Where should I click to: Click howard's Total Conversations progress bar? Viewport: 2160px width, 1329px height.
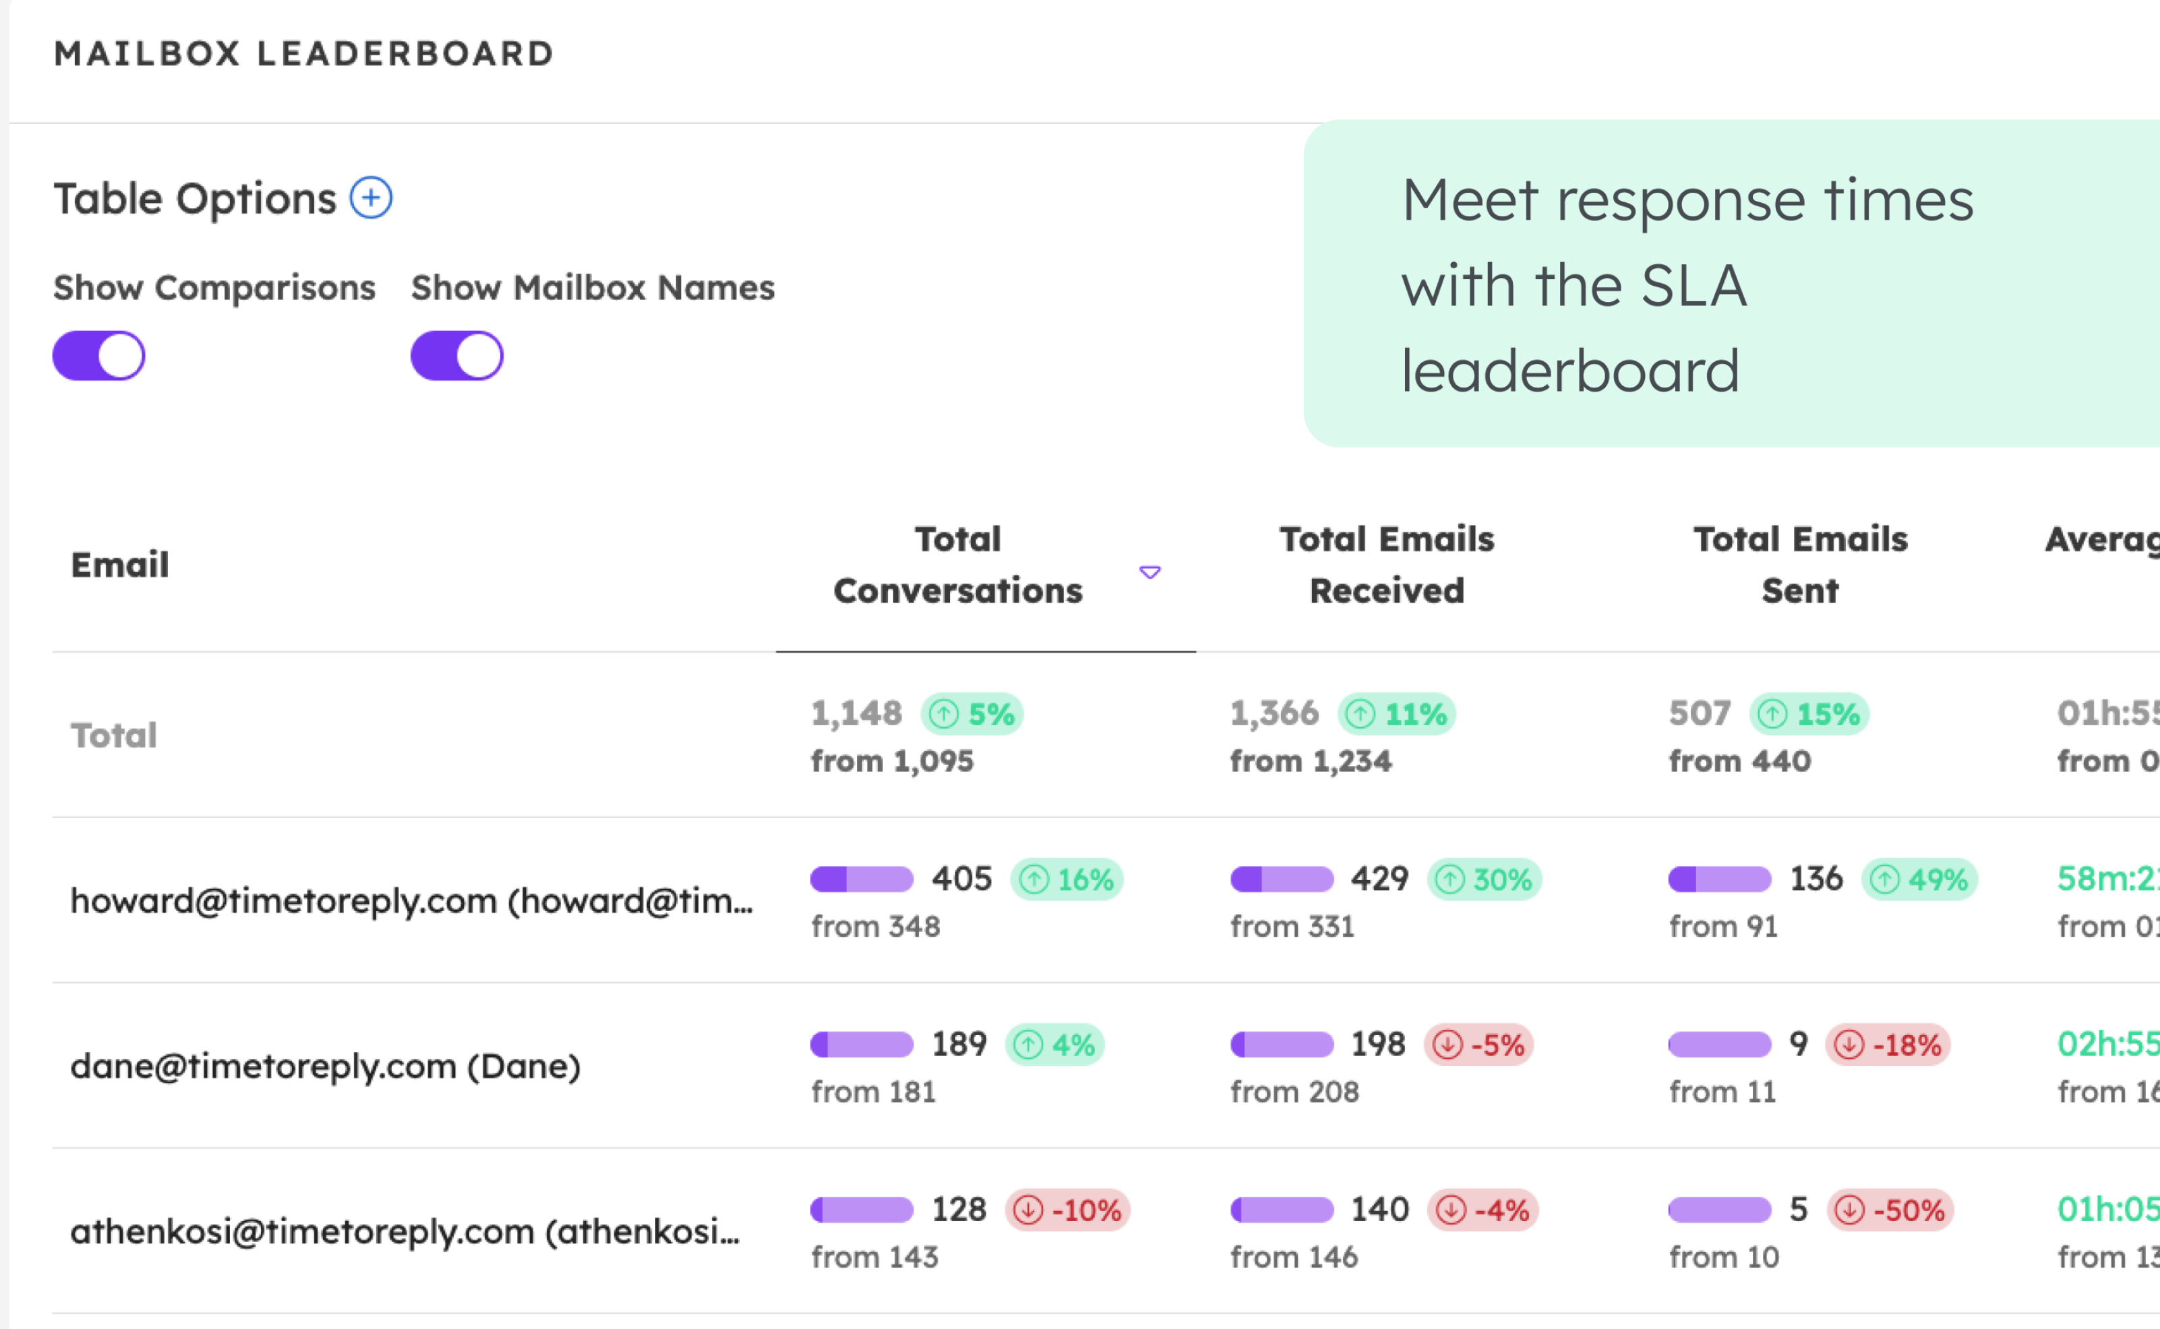[x=862, y=879]
